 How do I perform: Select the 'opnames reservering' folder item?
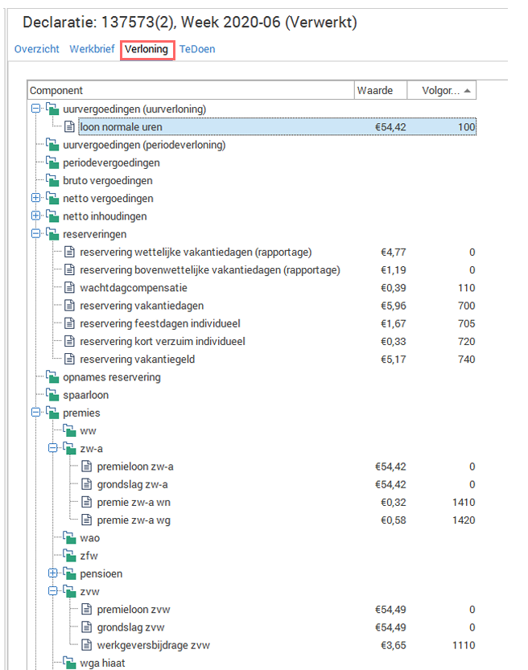click(112, 377)
